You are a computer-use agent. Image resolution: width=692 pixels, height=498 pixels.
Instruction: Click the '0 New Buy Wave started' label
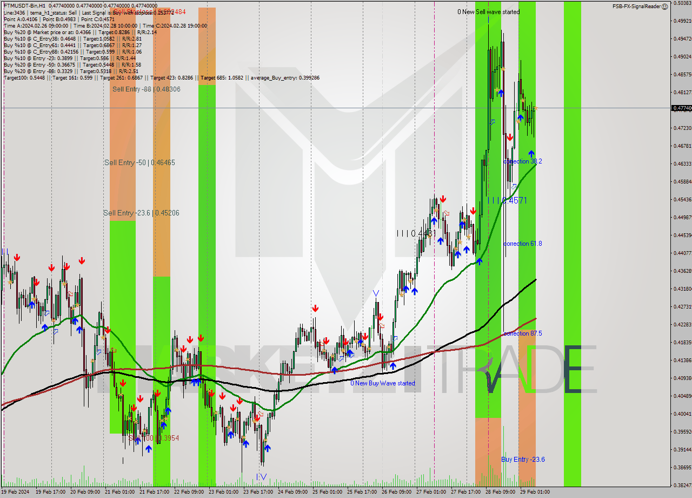(383, 383)
